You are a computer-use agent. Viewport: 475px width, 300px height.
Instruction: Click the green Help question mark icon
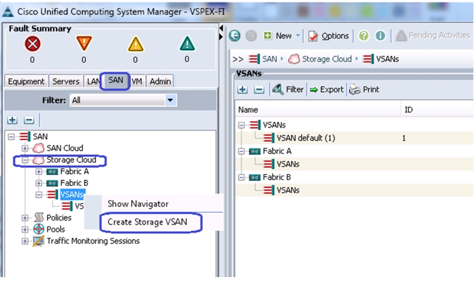pyautogui.click(x=364, y=35)
